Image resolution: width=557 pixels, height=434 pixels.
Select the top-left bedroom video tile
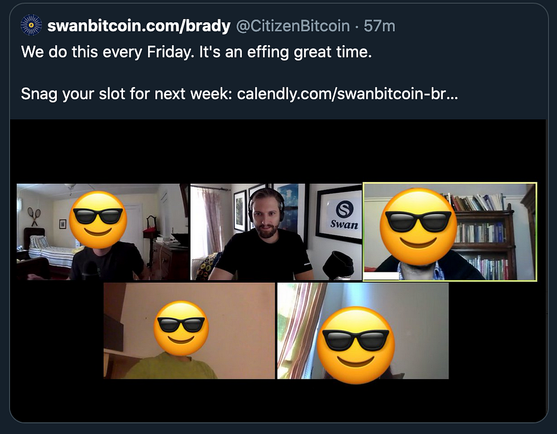102,232
